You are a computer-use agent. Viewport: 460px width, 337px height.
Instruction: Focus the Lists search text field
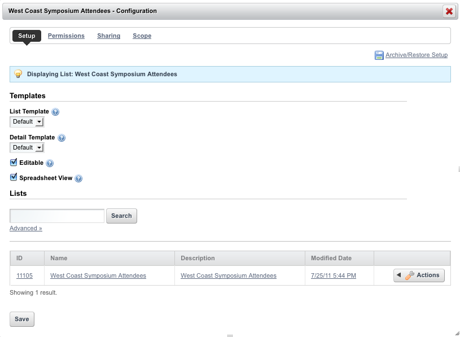coord(57,216)
